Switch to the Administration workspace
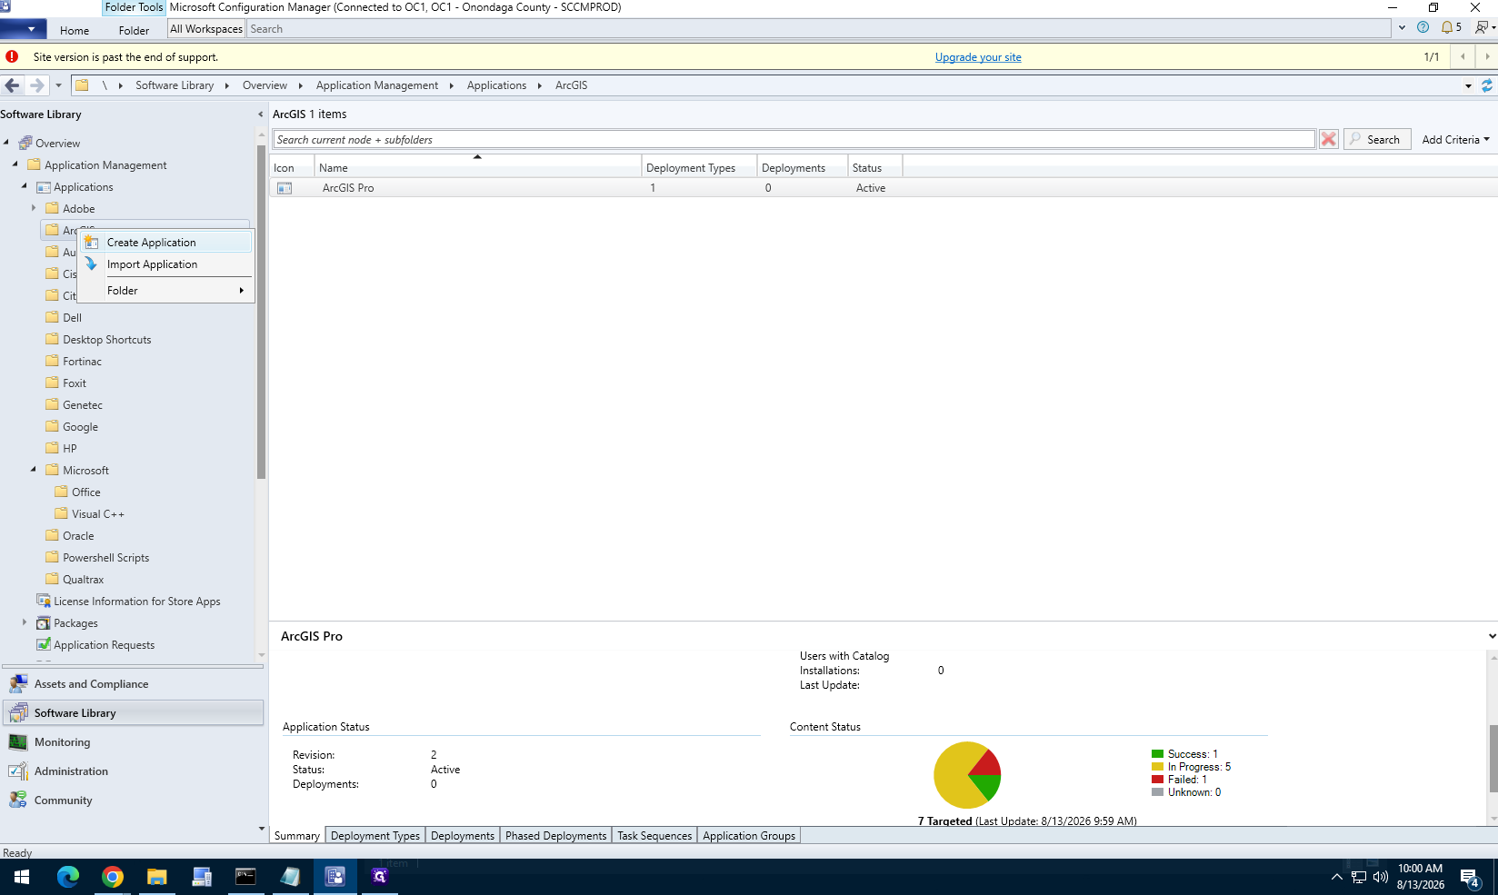The height and width of the screenshot is (895, 1498). click(133, 771)
